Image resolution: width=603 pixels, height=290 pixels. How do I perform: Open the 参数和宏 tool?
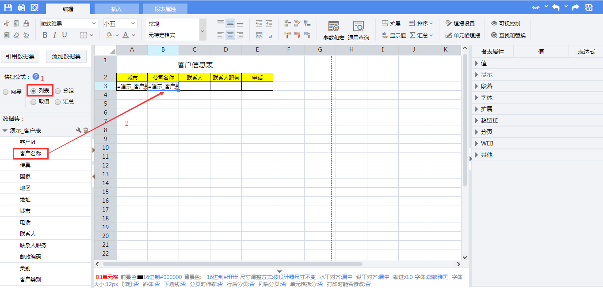pyautogui.click(x=334, y=30)
